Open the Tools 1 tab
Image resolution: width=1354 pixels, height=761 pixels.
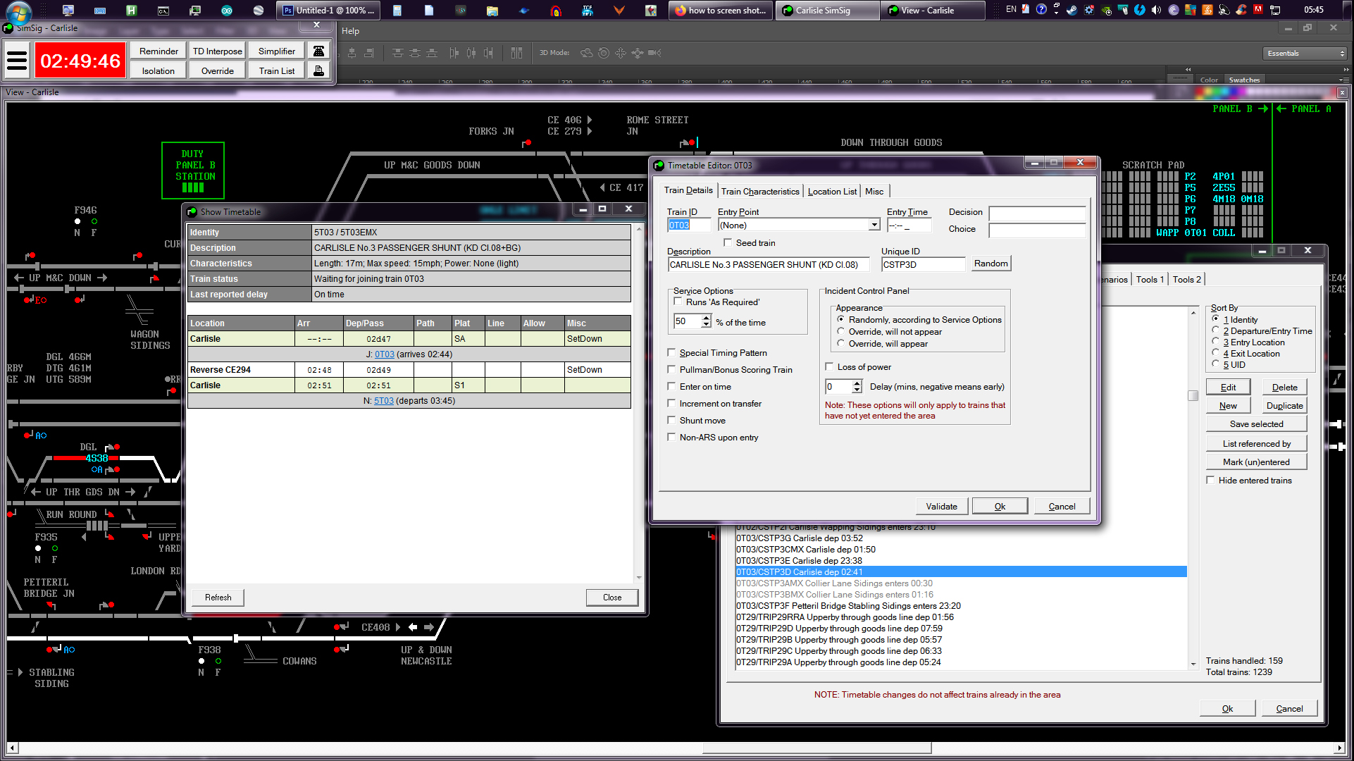(x=1149, y=279)
